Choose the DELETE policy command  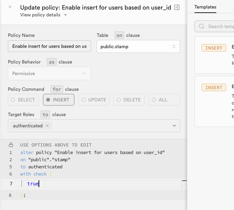[x=129, y=100]
